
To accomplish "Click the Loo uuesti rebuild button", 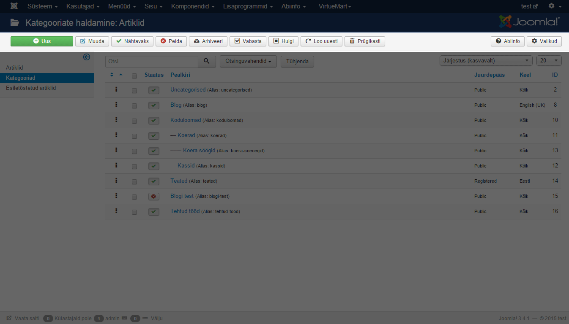I will (321, 41).
